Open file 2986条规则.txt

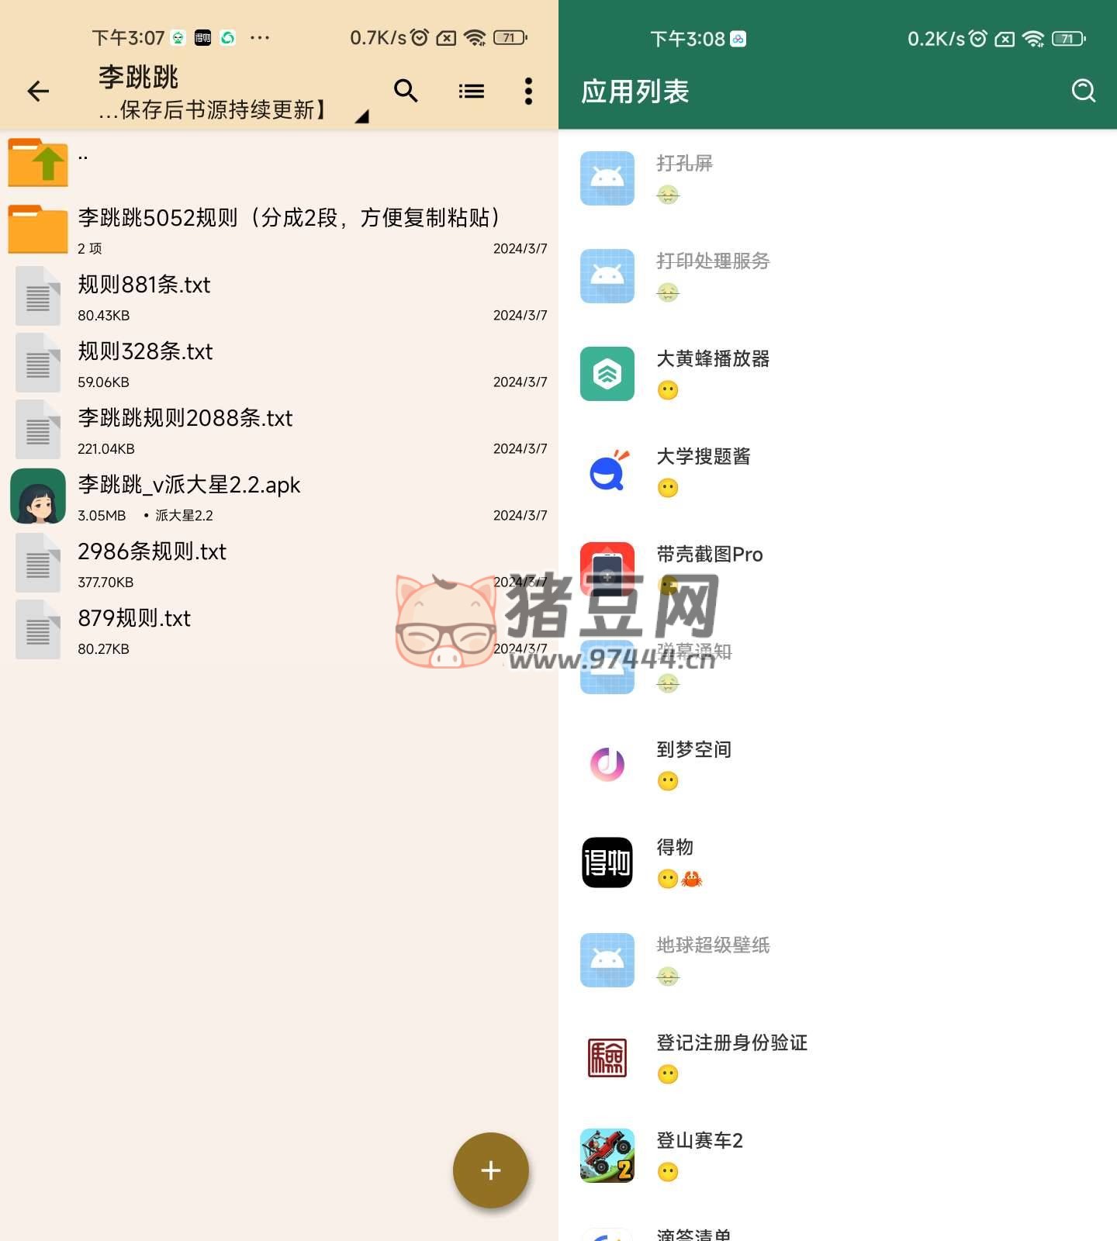click(279, 564)
